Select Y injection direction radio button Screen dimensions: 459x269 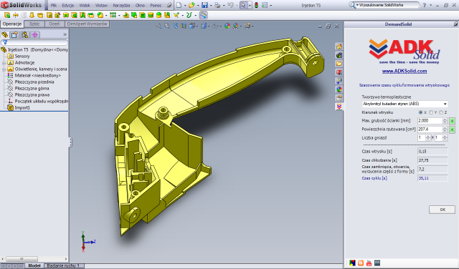431,112
